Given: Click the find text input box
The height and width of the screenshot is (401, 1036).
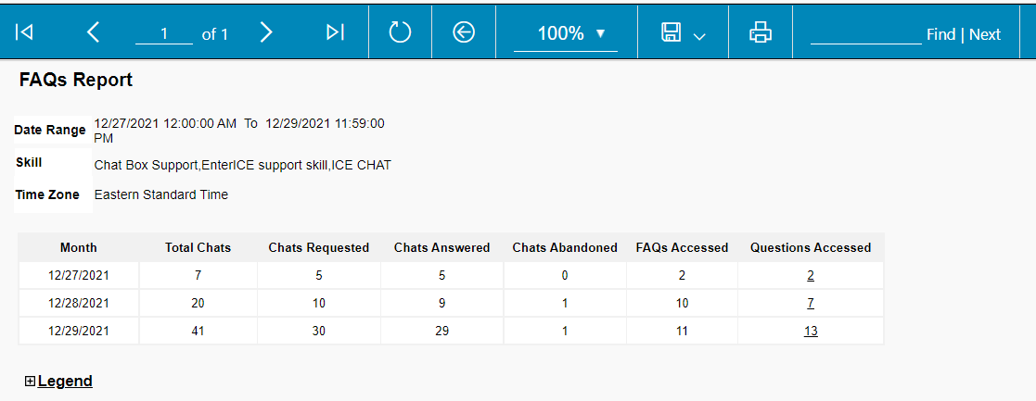Looking at the screenshot, I should pos(865,33).
